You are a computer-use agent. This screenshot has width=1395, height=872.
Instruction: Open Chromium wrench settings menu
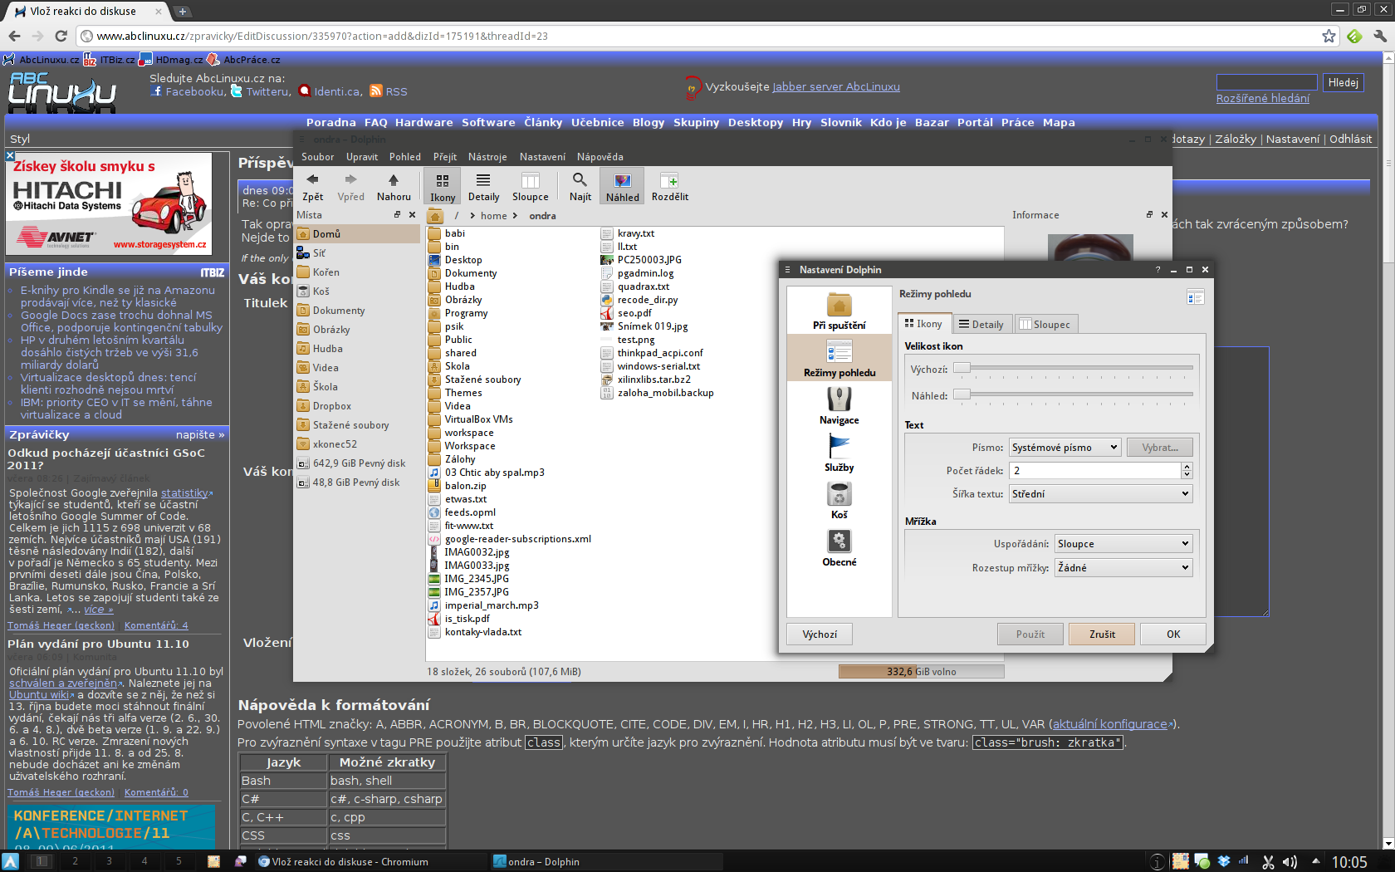(x=1379, y=36)
